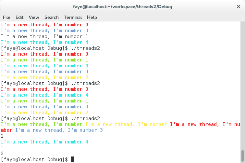The width and height of the screenshot is (245, 163).
Task: Click the blue 'number 3' line below the first red line
Action: tap(44, 31)
